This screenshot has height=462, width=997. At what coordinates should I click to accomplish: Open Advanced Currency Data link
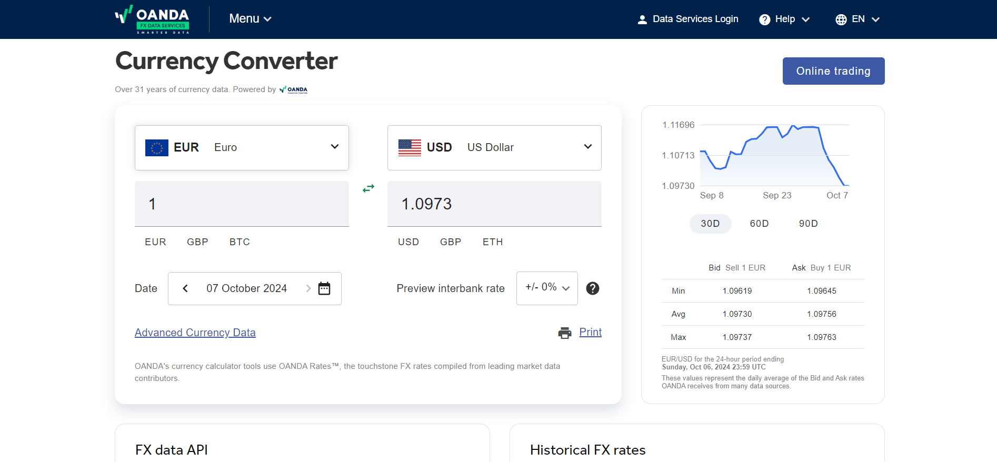pos(195,333)
